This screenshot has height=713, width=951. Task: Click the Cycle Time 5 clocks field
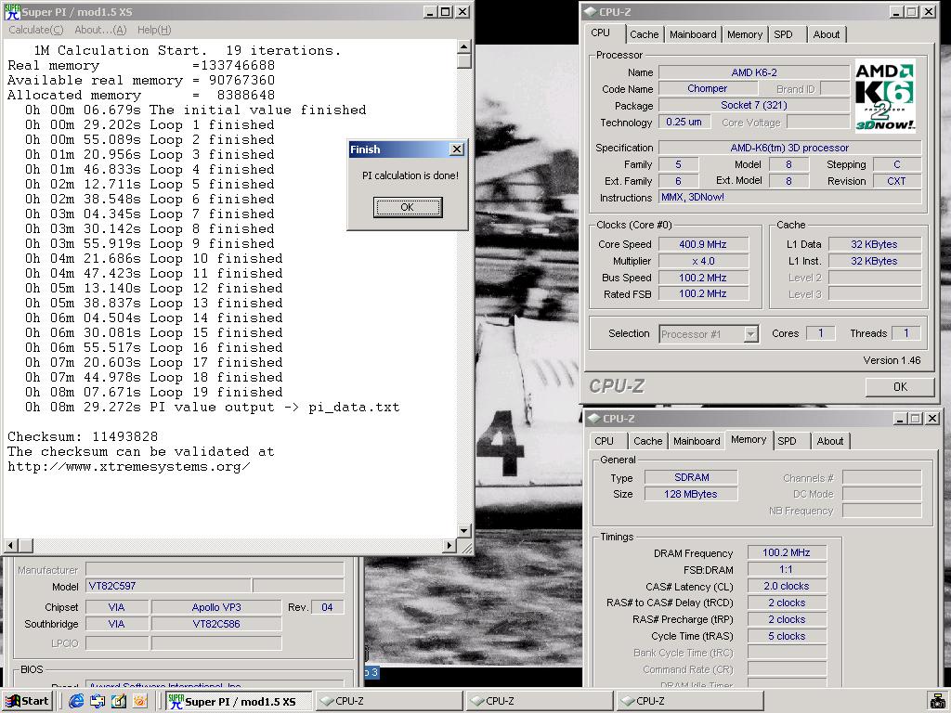click(787, 636)
